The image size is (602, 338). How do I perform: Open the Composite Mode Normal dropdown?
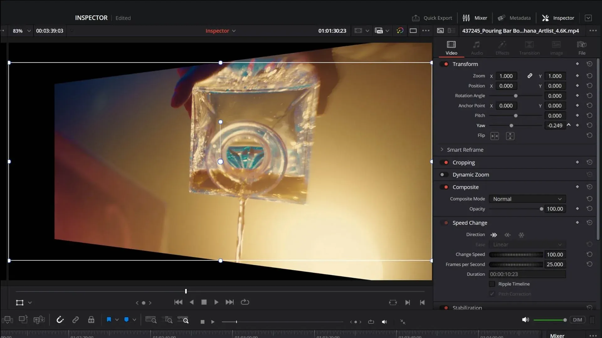(527, 199)
